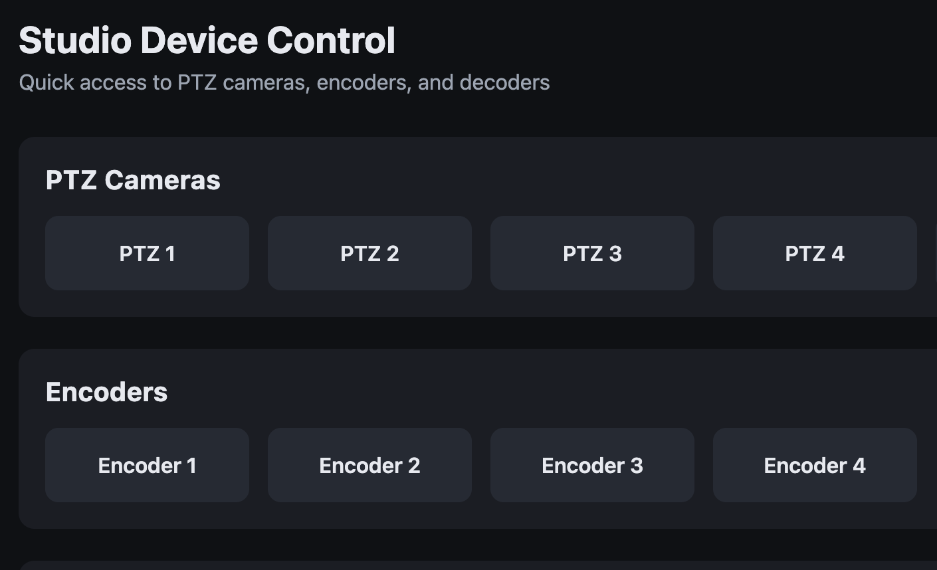Select the PTZ 4 camera
The width and height of the screenshot is (937, 570).
click(815, 253)
